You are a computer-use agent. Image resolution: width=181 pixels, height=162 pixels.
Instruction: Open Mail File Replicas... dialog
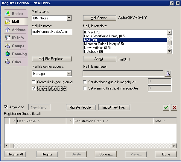(52, 59)
